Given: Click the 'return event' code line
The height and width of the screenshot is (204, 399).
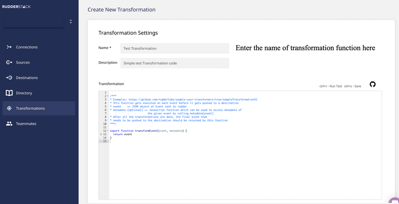Looking at the screenshot, I should tap(122, 134).
